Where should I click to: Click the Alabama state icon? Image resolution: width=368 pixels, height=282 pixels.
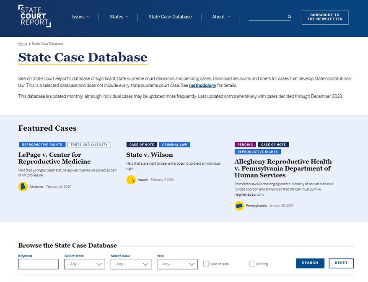[x=23, y=186]
